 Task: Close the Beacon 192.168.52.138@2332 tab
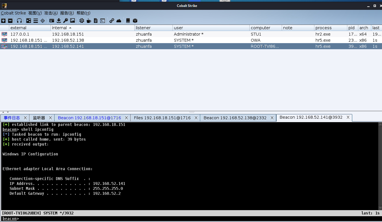(x=272, y=118)
